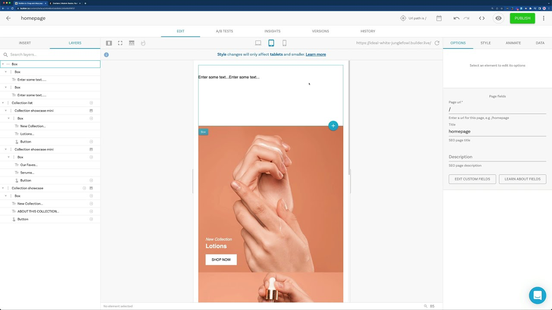
Task: Click the circular binding icon on the Collection showcase row
Action: 85,188
